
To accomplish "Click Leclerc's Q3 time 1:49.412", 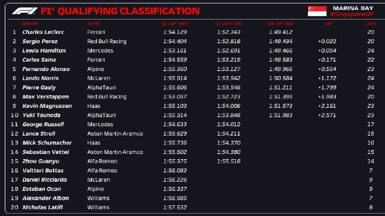I will coord(281,32).
